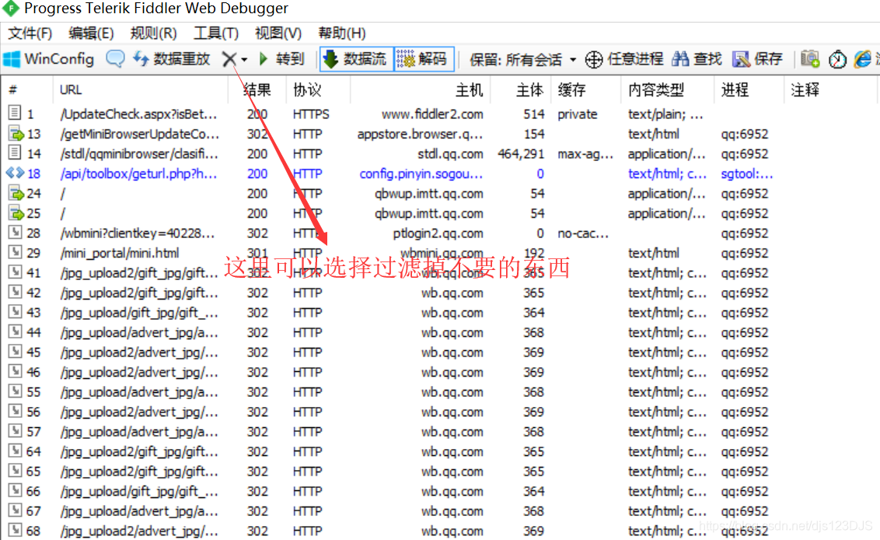Toggle the 数据流 streaming button
880x540 pixels.
coord(356,59)
